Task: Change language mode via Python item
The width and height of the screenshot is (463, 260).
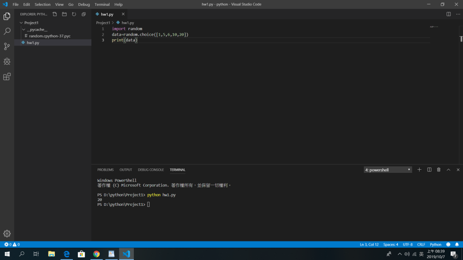Action: [435, 244]
